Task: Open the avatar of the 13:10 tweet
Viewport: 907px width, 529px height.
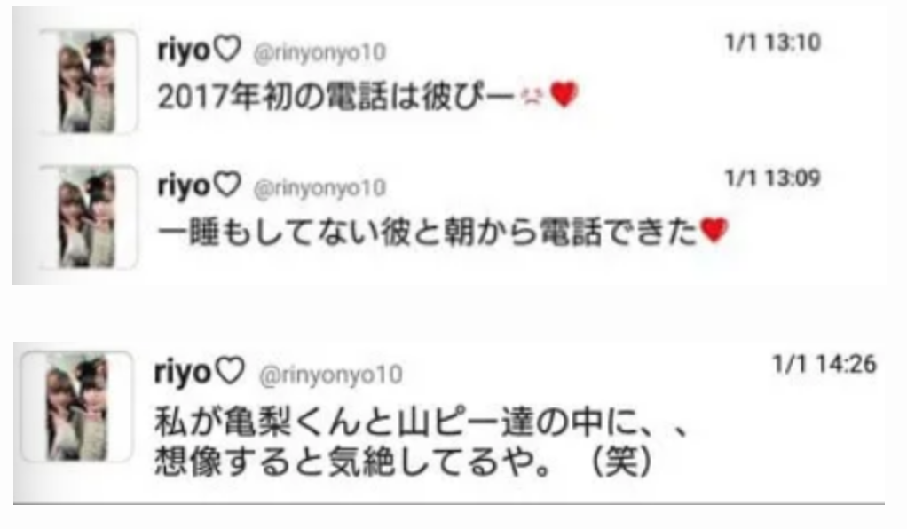Action: pyautogui.click(x=88, y=83)
